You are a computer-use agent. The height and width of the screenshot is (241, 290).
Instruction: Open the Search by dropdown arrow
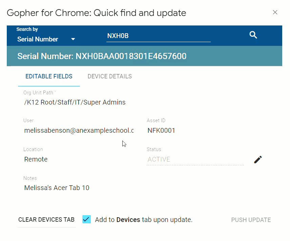pos(73,39)
